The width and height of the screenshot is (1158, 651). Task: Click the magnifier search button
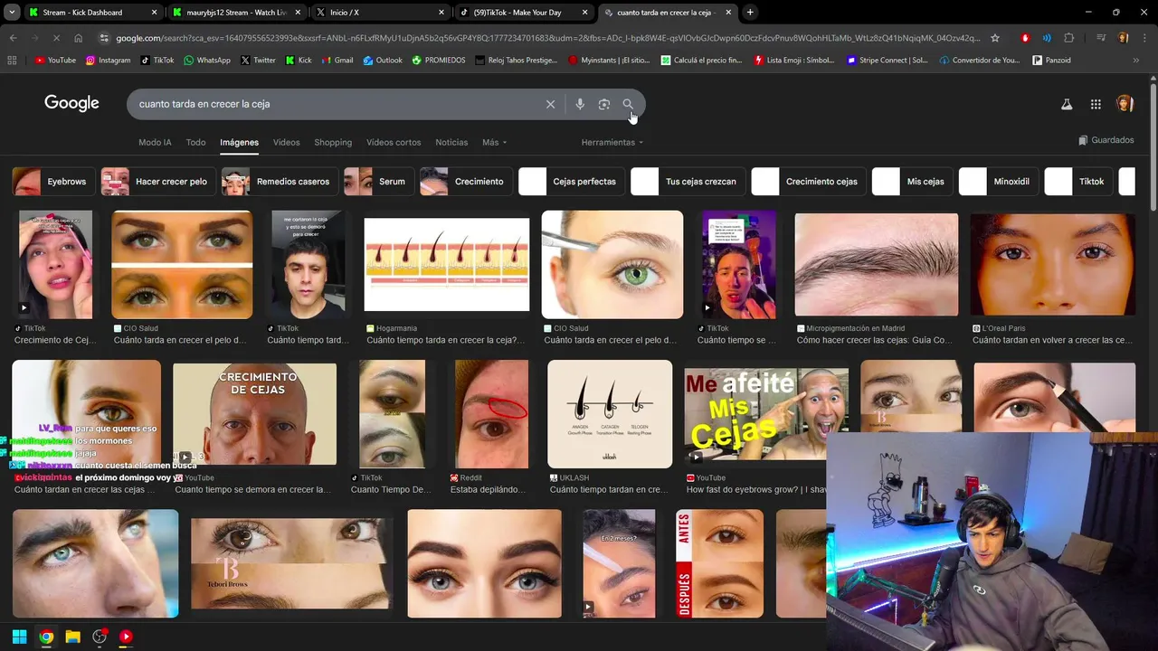click(628, 104)
